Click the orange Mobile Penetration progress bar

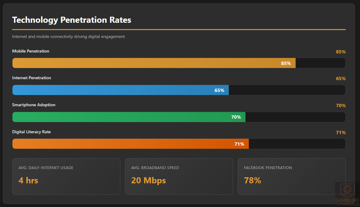coord(154,63)
